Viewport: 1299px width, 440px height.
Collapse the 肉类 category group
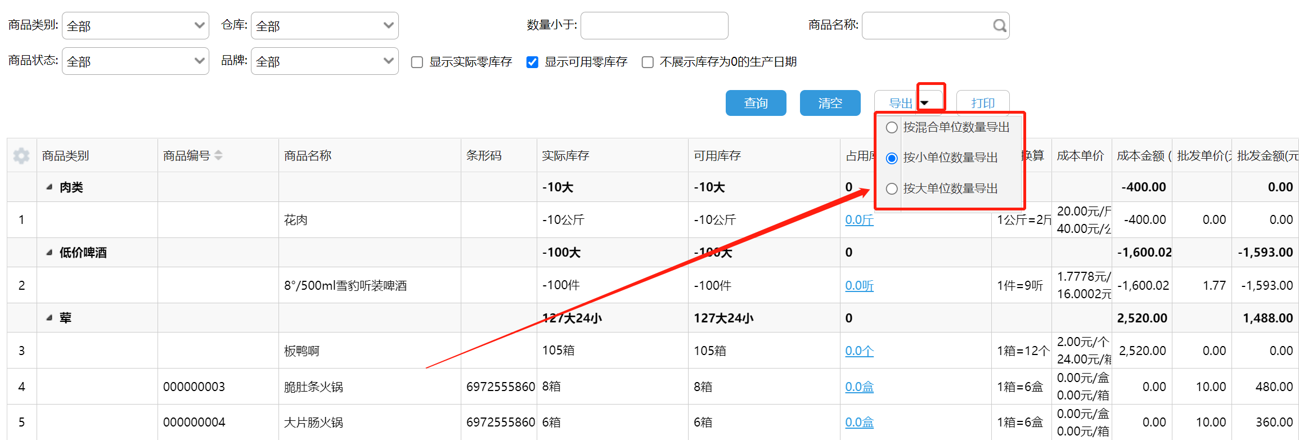[x=50, y=187]
